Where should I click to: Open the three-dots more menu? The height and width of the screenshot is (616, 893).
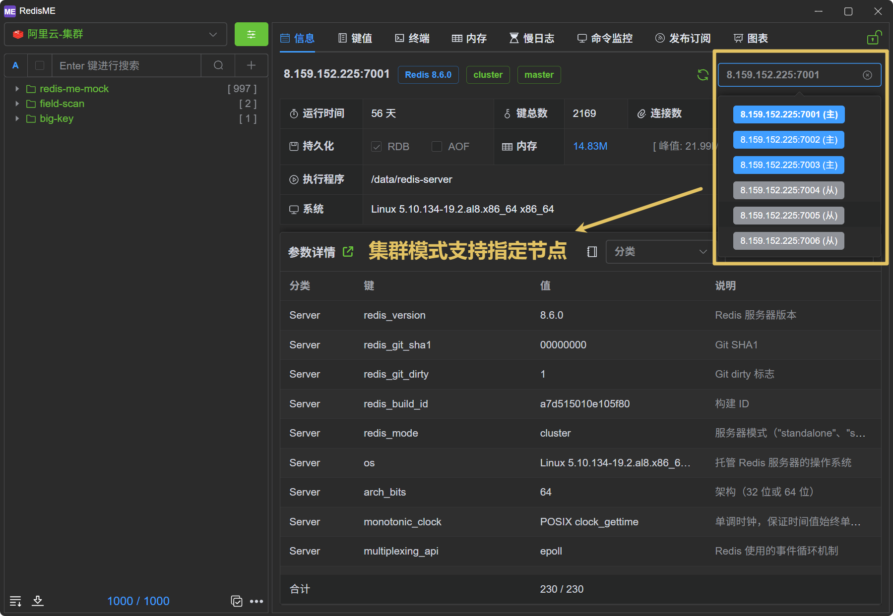[x=256, y=601]
